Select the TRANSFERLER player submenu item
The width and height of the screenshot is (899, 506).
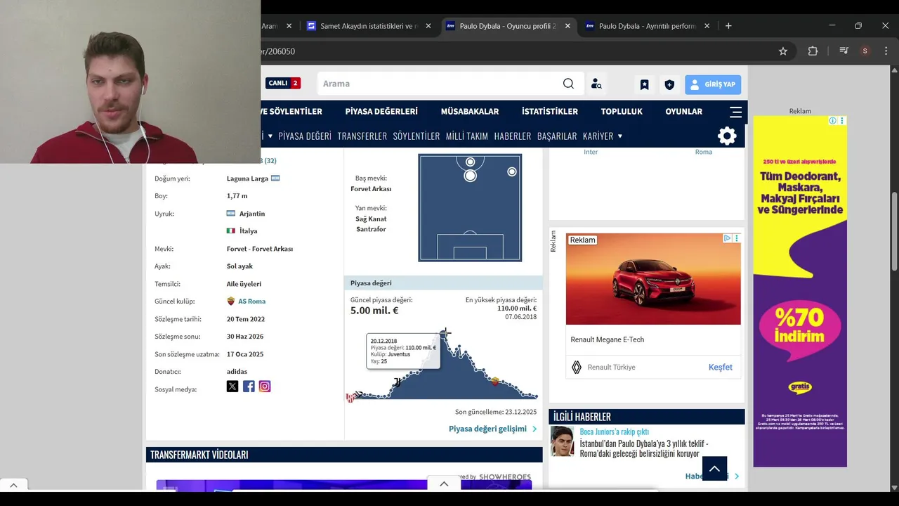click(x=362, y=136)
